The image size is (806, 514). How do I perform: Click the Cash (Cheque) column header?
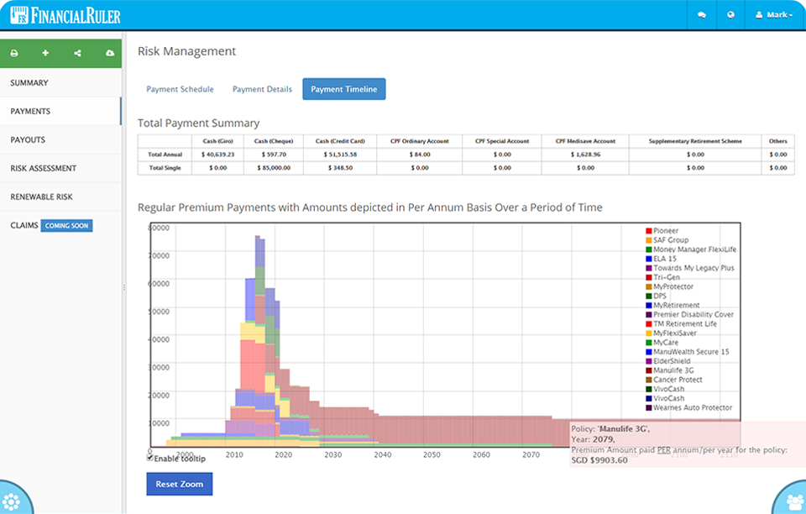[x=274, y=141]
